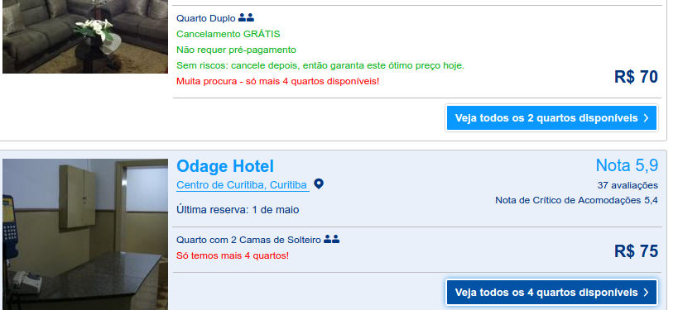Click the Odage Hotel reception photo thumbnail
The image size is (678, 310).
click(85, 235)
